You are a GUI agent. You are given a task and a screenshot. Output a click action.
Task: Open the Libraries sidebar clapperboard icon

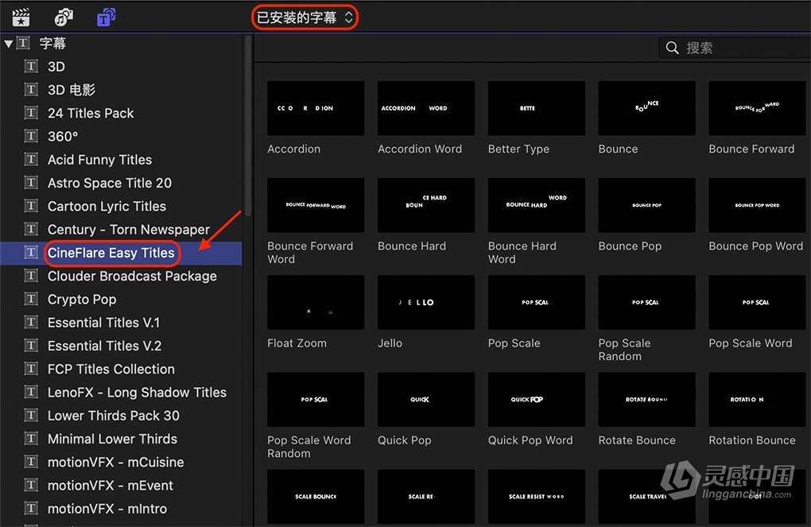[21, 17]
